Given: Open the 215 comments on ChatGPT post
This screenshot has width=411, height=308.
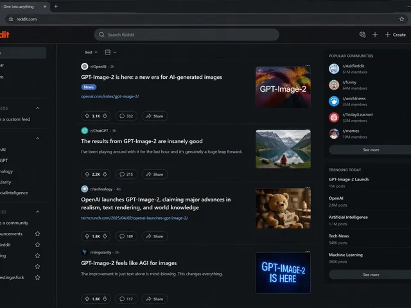Looking at the screenshot, I should 126,174.
